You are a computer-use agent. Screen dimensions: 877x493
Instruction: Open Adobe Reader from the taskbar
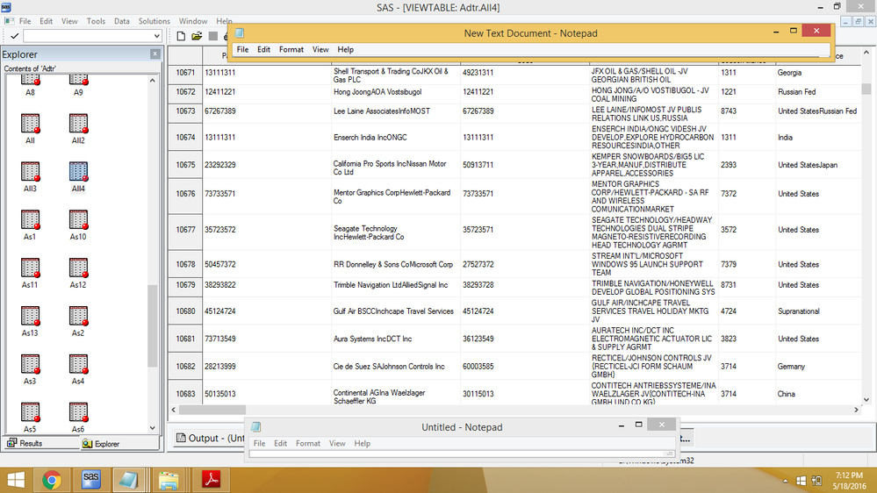[x=211, y=480]
